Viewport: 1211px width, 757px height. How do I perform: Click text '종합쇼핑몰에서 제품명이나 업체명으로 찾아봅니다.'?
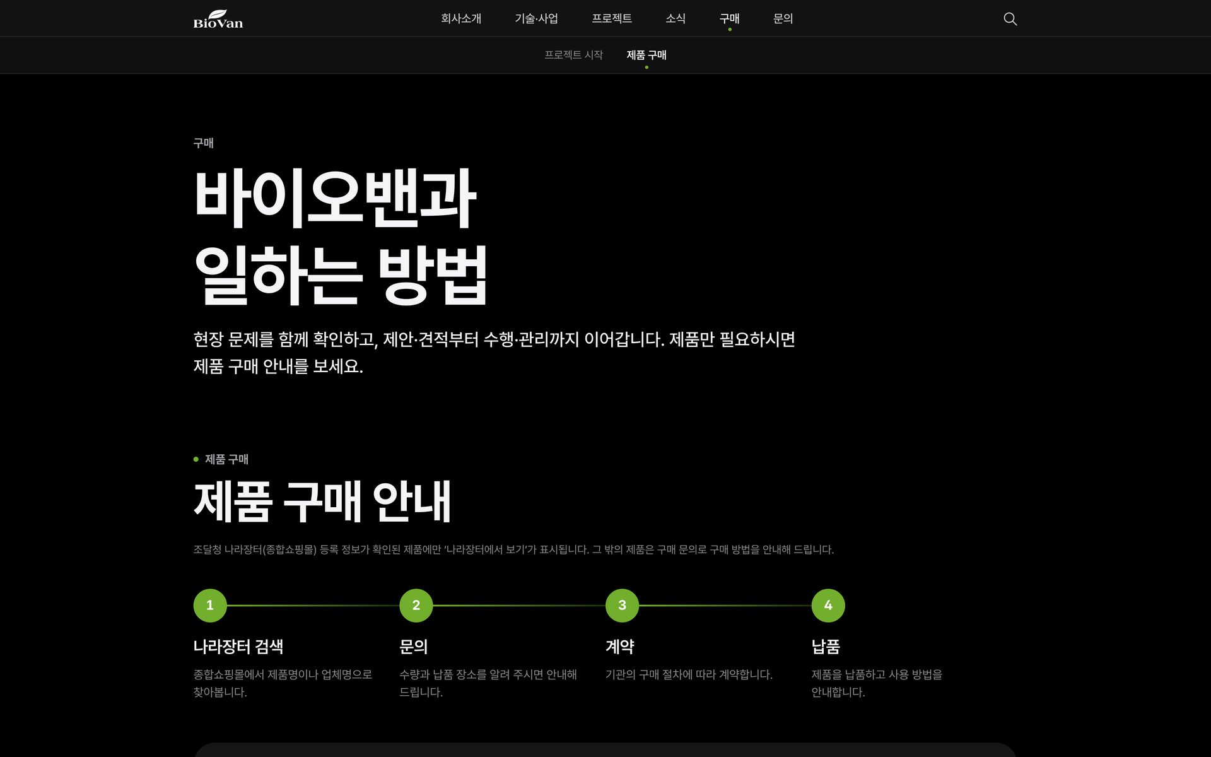pyautogui.click(x=283, y=683)
